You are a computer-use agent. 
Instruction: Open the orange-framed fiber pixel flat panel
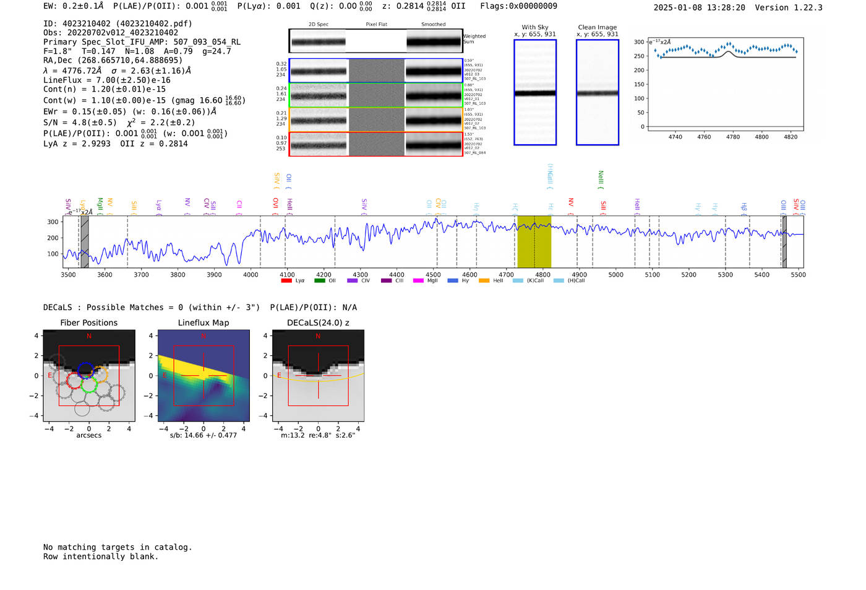coord(377,119)
